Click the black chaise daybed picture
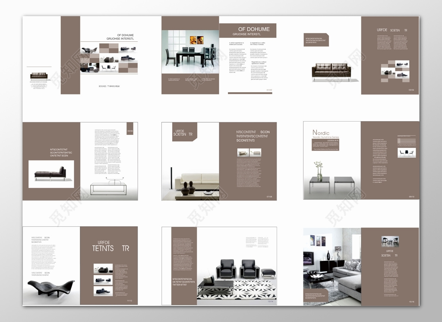This screenshot has height=322, width=442. pyautogui.click(x=51, y=174)
